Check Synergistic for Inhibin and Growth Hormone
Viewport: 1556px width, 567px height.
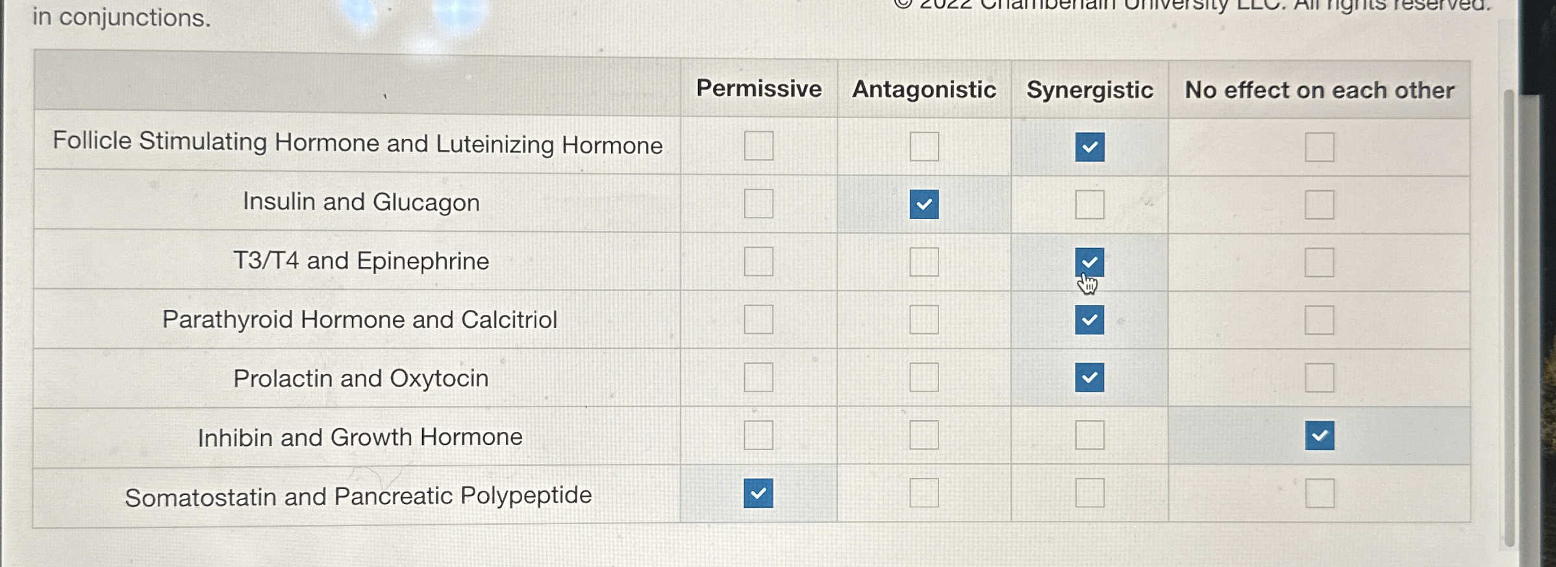pyautogui.click(x=1090, y=435)
